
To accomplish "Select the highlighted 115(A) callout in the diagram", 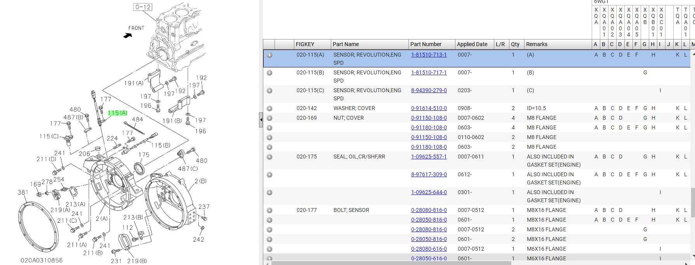I will pos(118,113).
